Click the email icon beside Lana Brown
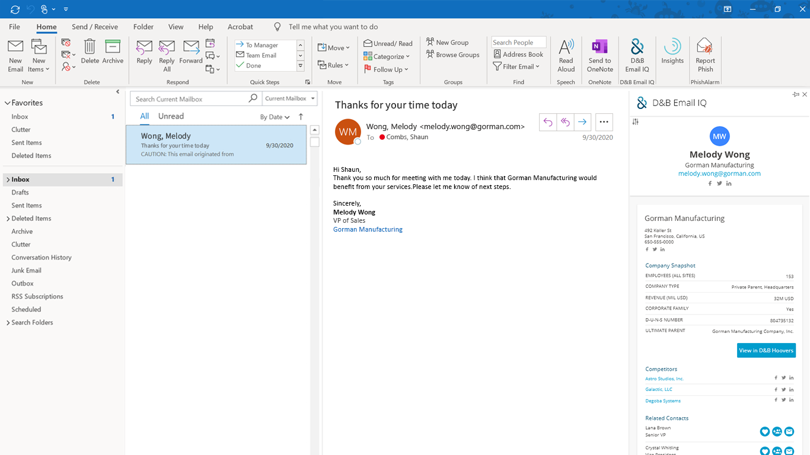 coord(789,432)
